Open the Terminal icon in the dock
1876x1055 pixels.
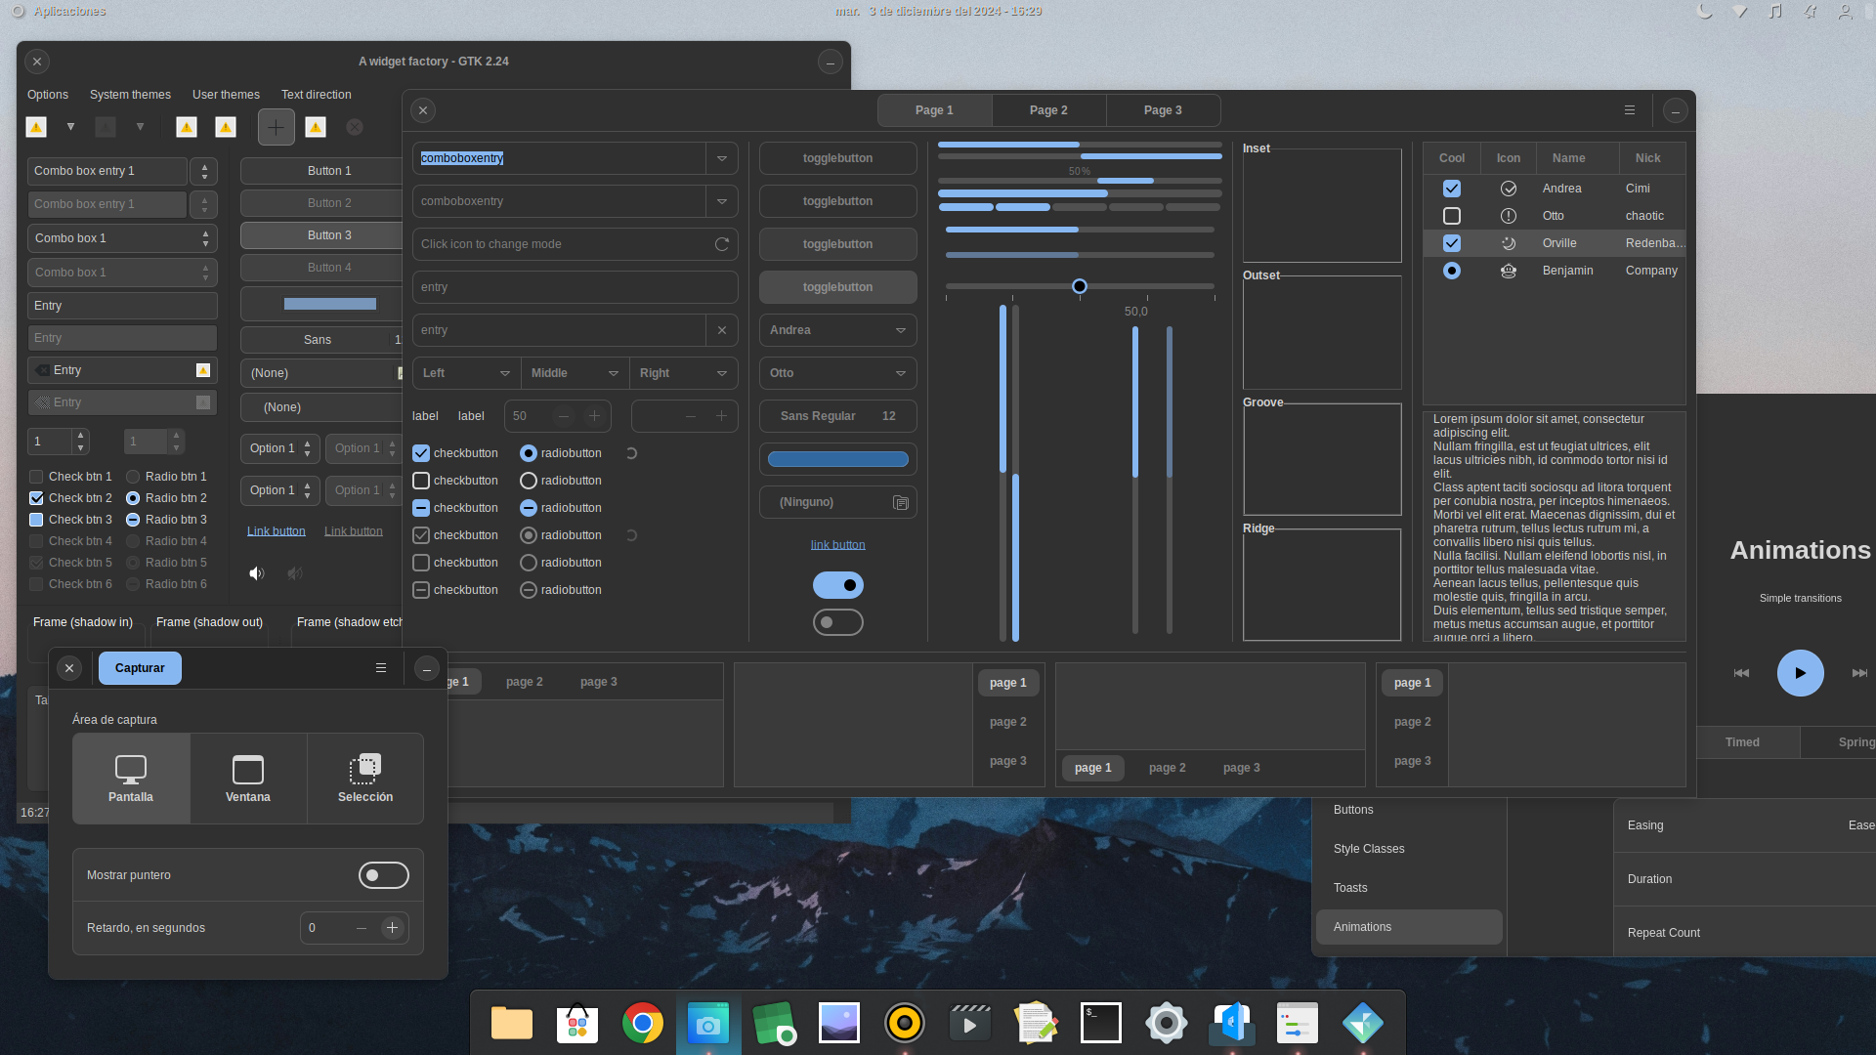[1101, 1023]
